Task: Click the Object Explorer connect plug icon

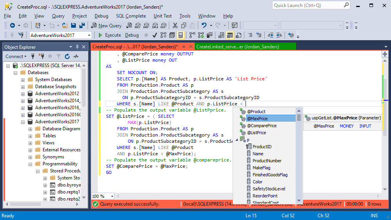Action: tap(33, 57)
